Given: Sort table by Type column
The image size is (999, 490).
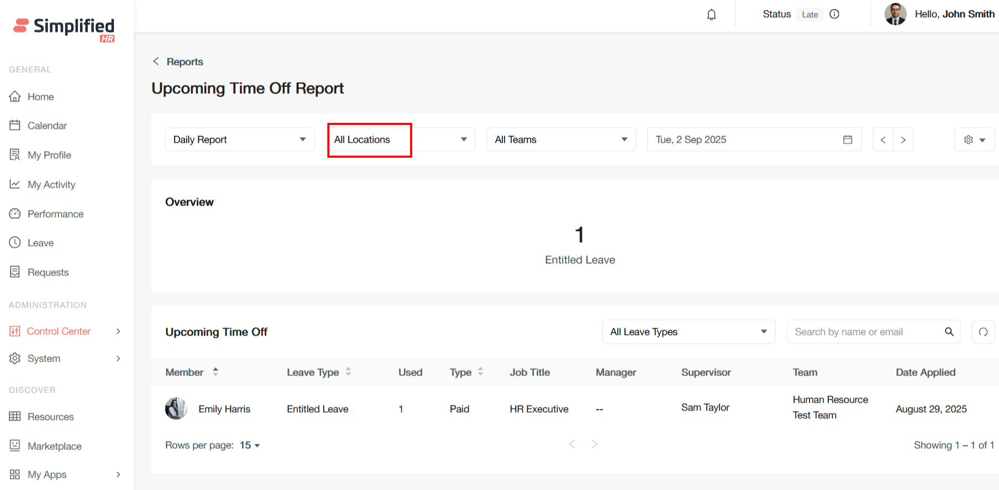Looking at the screenshot, I should [x=480, y=372].
